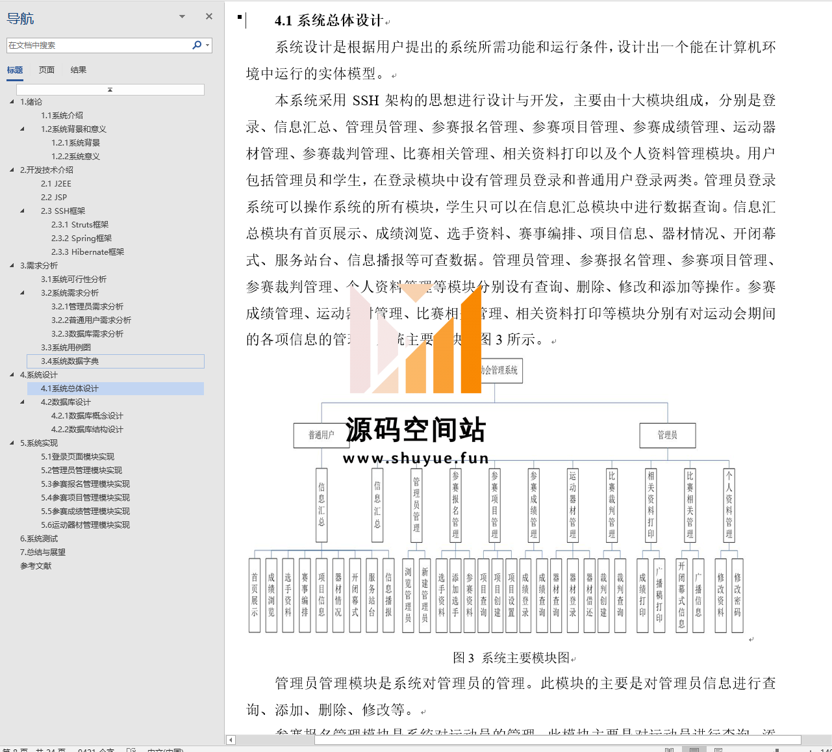Switch to the 结果 tab
Screen dimensions: 832x752
coord(78,70)
